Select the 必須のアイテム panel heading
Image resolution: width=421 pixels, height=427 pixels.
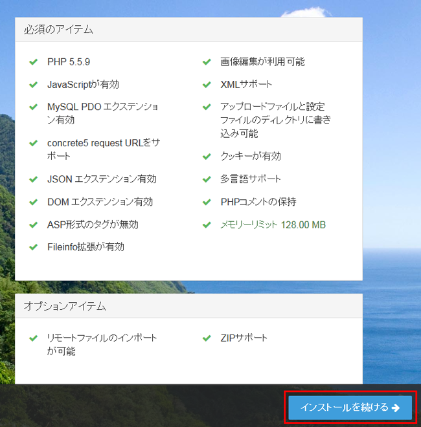(x=58, y=30)
